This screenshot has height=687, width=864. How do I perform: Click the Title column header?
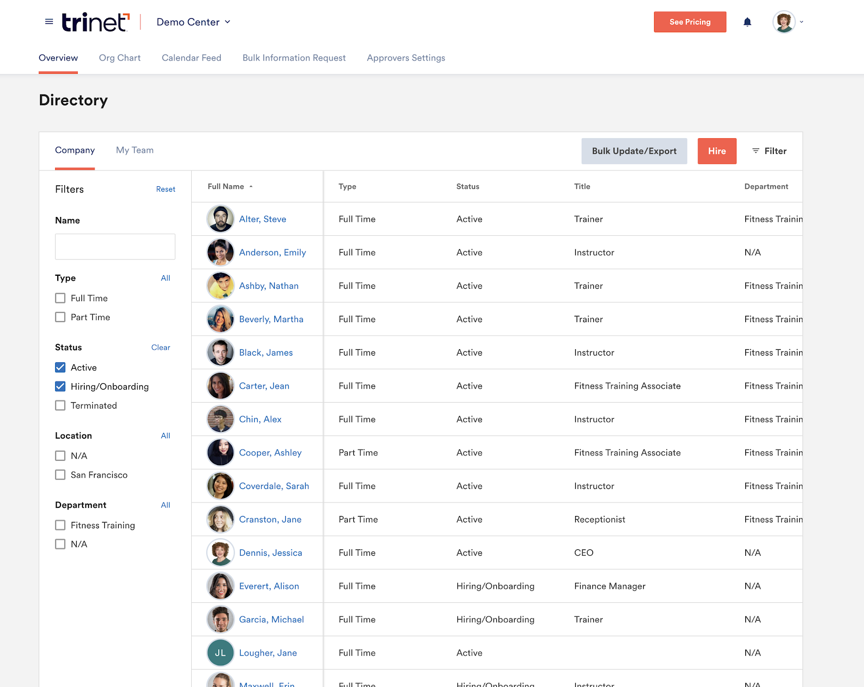582,187
